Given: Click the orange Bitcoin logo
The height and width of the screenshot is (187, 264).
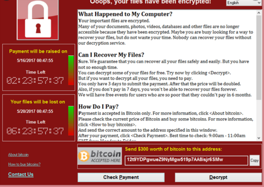Looking at the screenshot, I should [84, 156].
